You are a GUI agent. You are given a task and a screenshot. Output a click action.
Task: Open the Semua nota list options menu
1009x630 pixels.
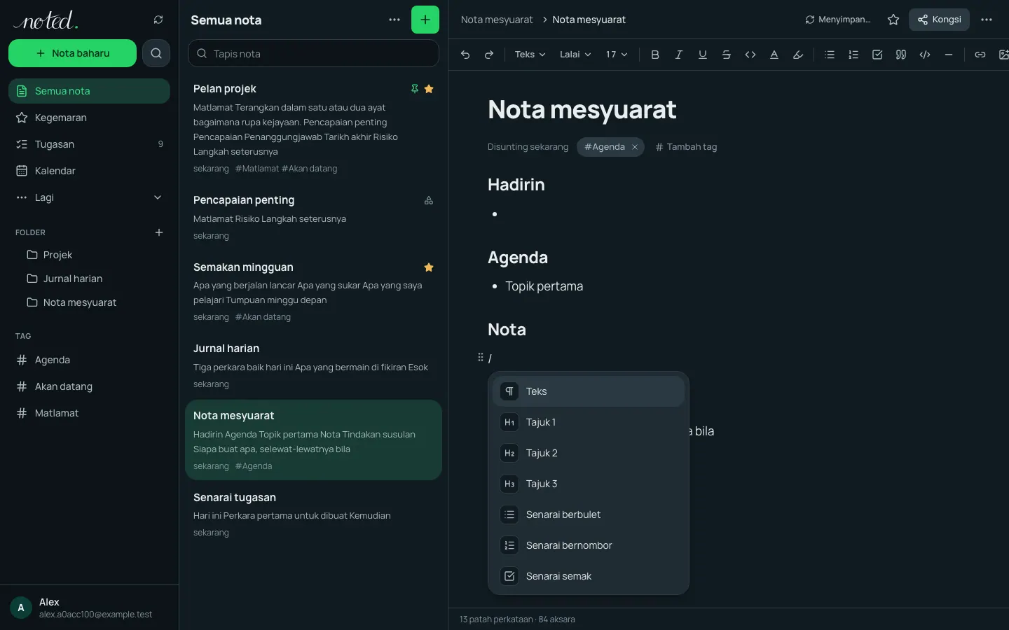point(394,20)
